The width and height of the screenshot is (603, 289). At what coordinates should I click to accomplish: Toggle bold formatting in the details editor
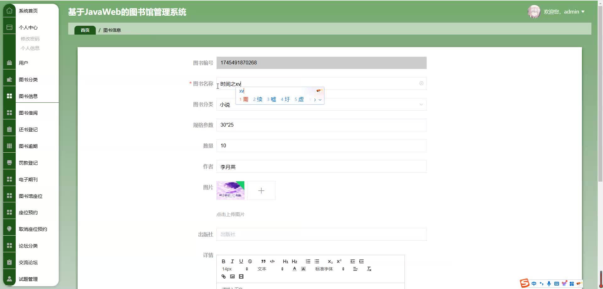tap(223, 261)
